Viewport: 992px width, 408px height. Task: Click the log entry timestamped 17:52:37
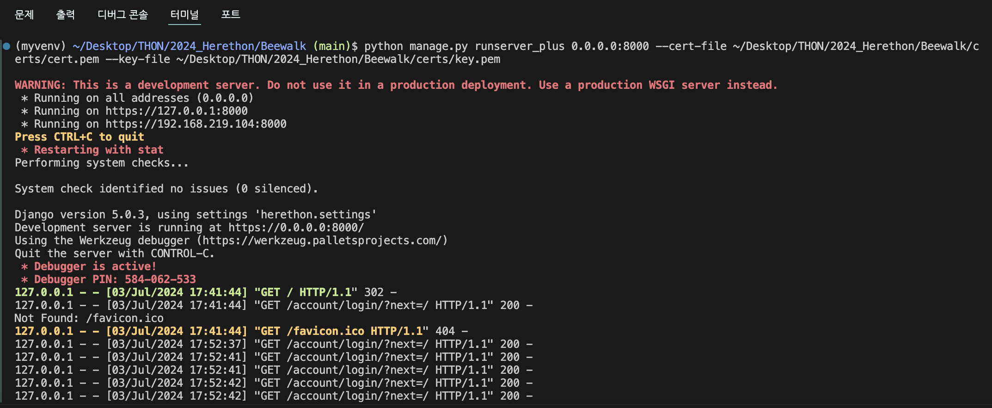274,344
